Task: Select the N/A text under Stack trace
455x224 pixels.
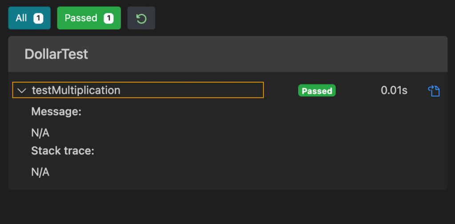Action: 40,172
